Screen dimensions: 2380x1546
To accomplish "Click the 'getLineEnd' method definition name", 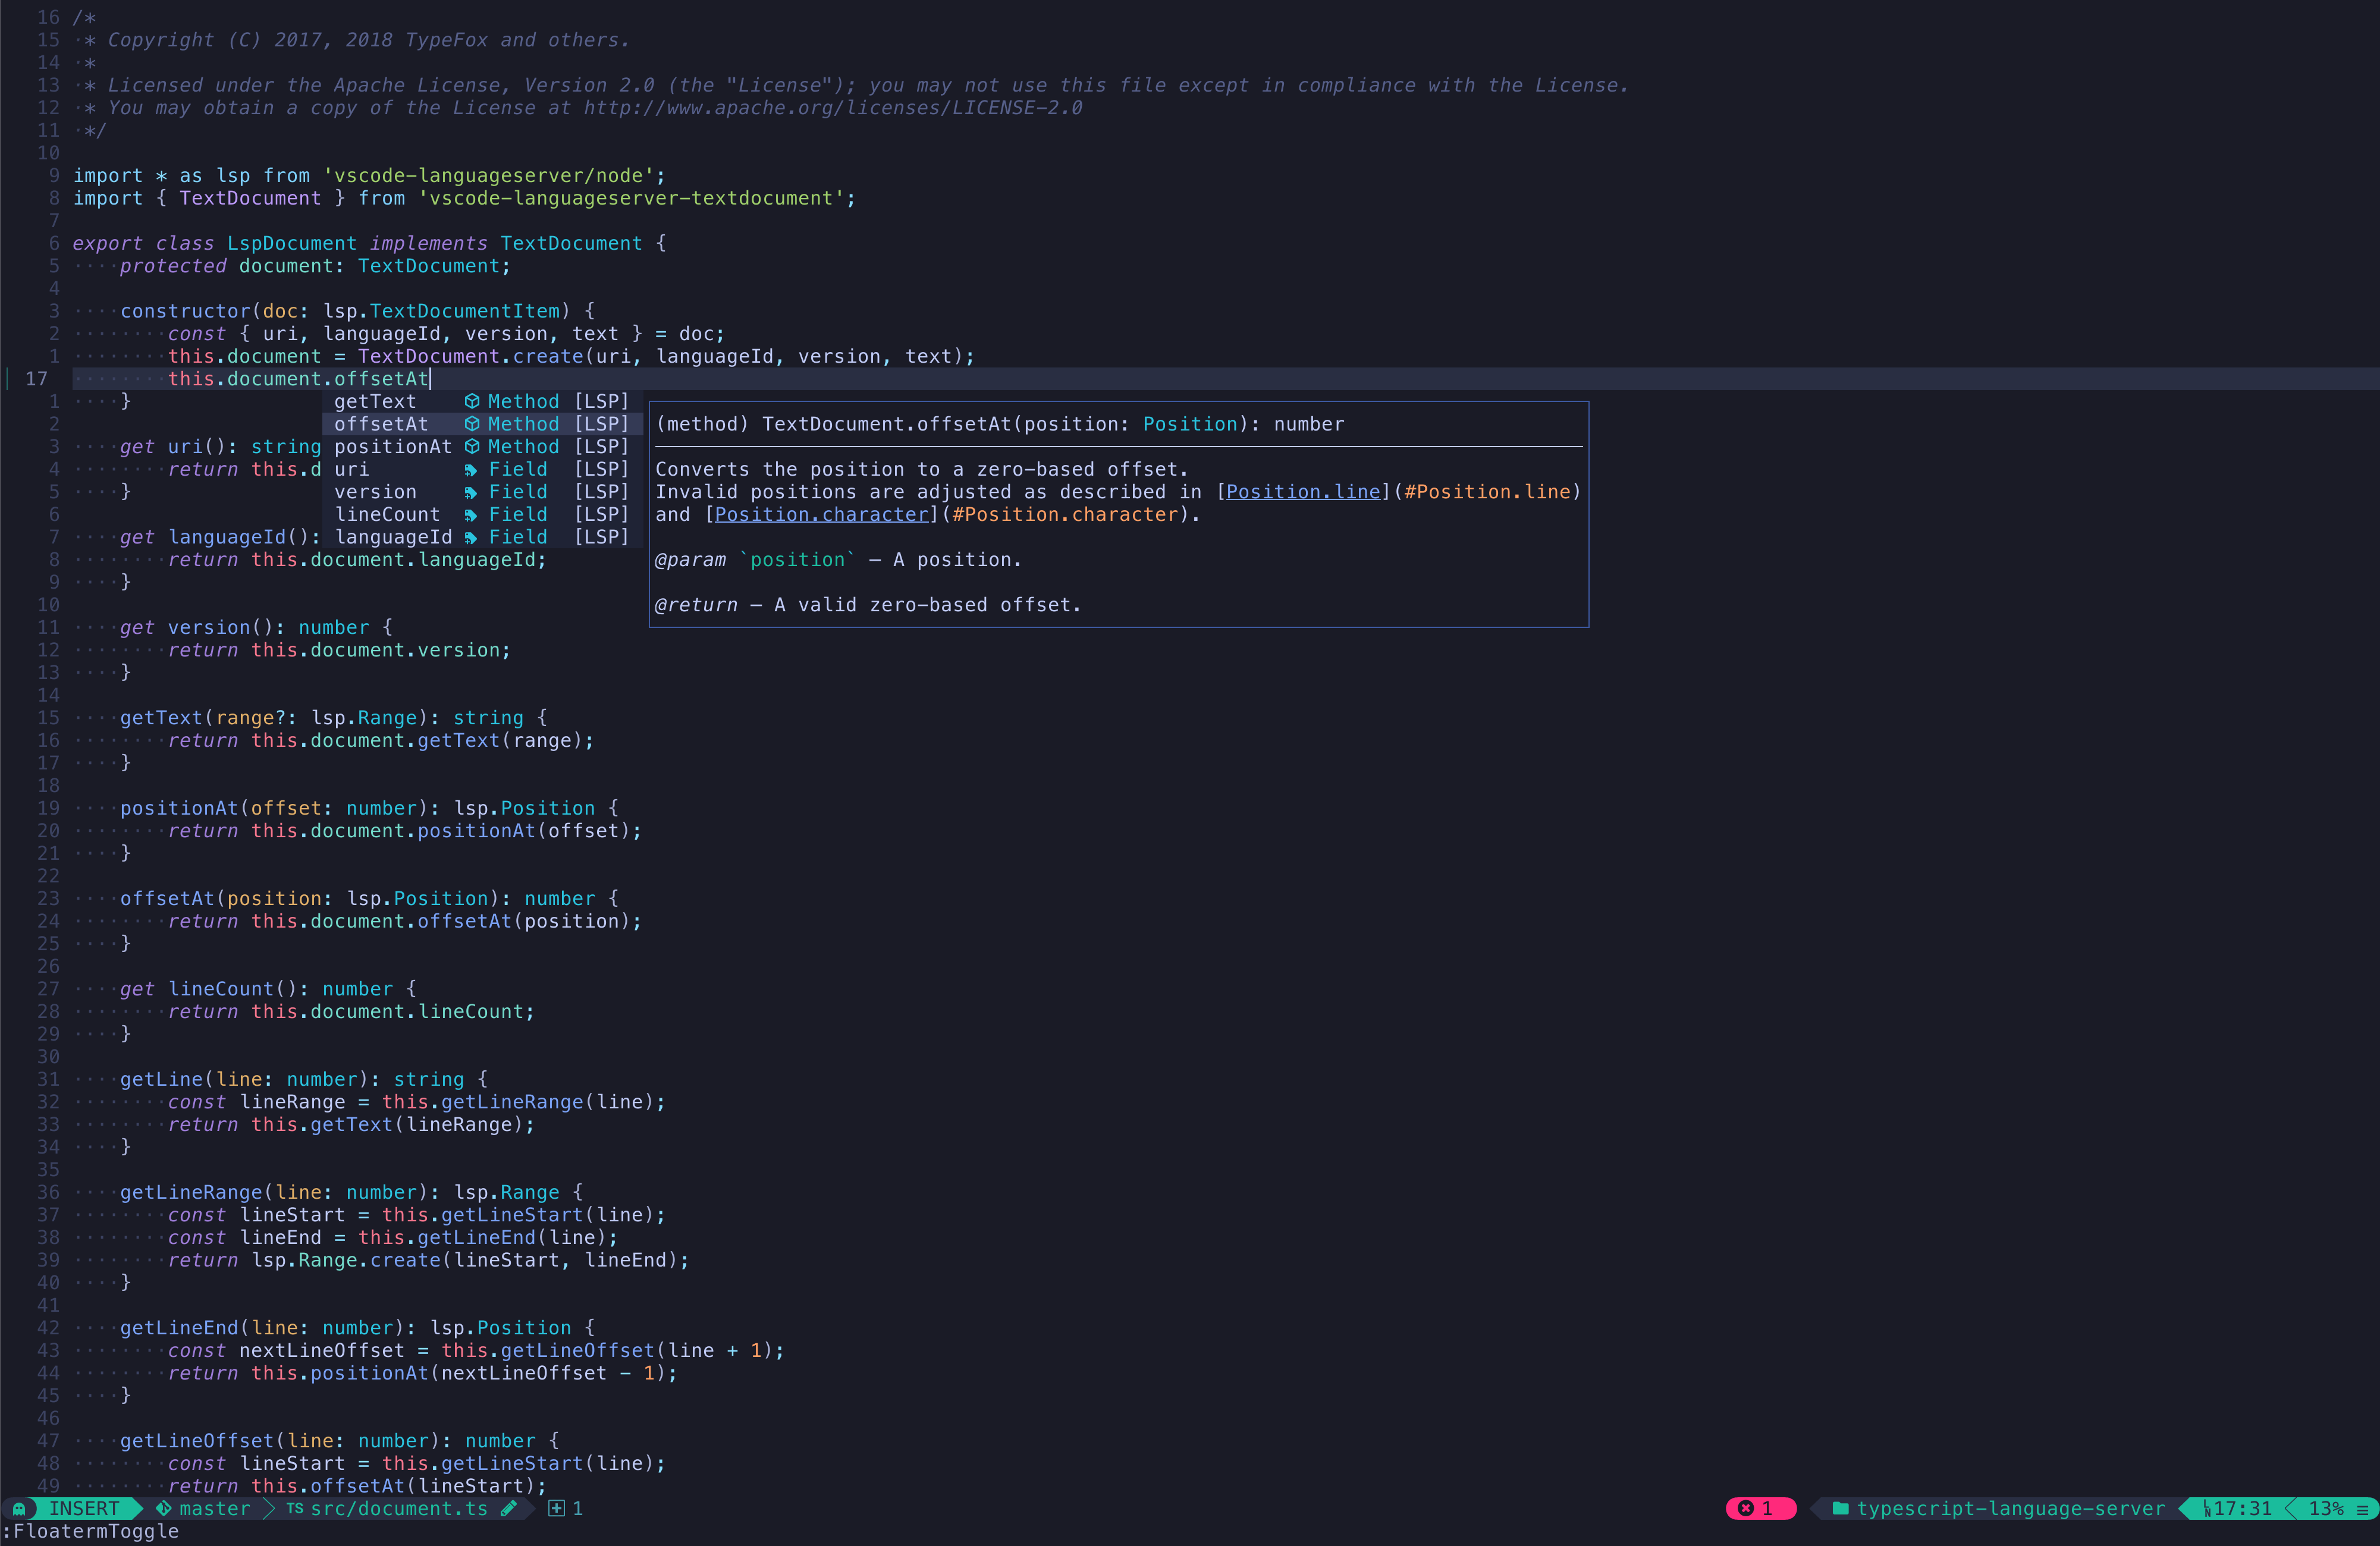I will coord(179,1328).
